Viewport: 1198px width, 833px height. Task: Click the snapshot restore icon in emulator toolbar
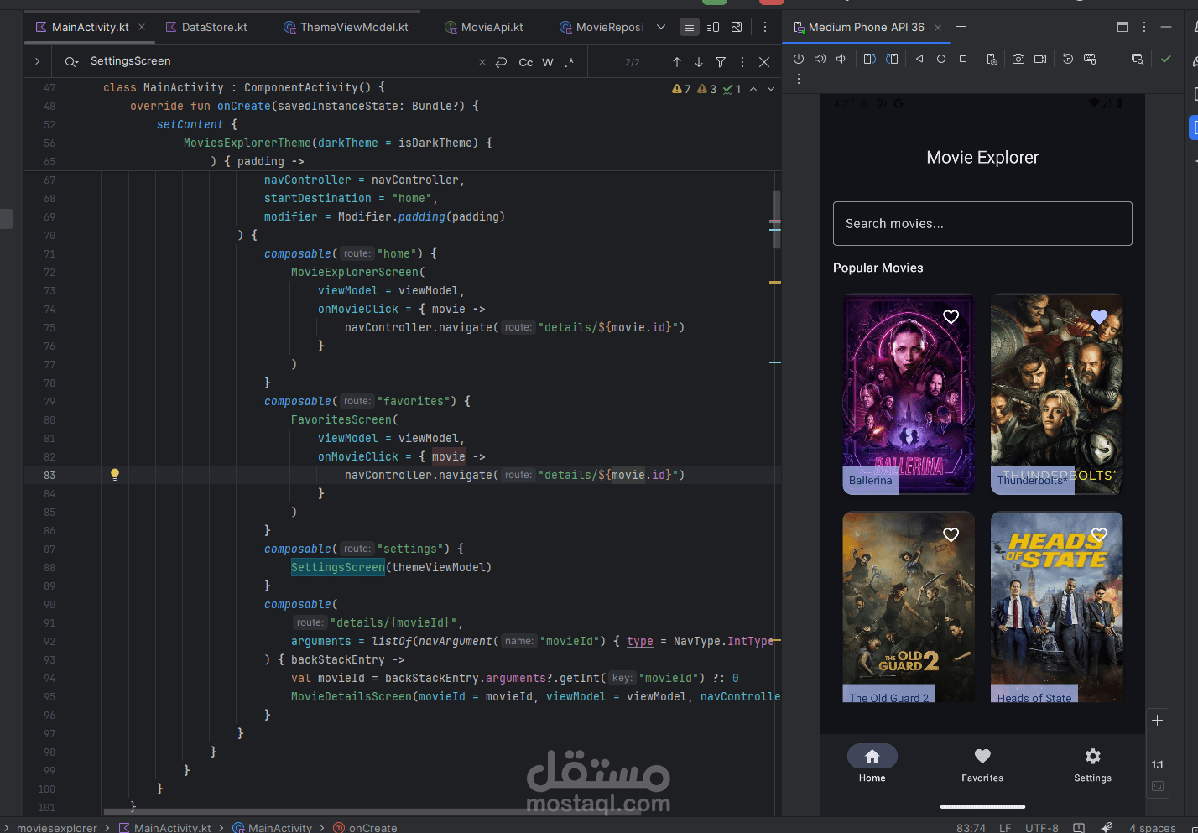point(1068,59)
